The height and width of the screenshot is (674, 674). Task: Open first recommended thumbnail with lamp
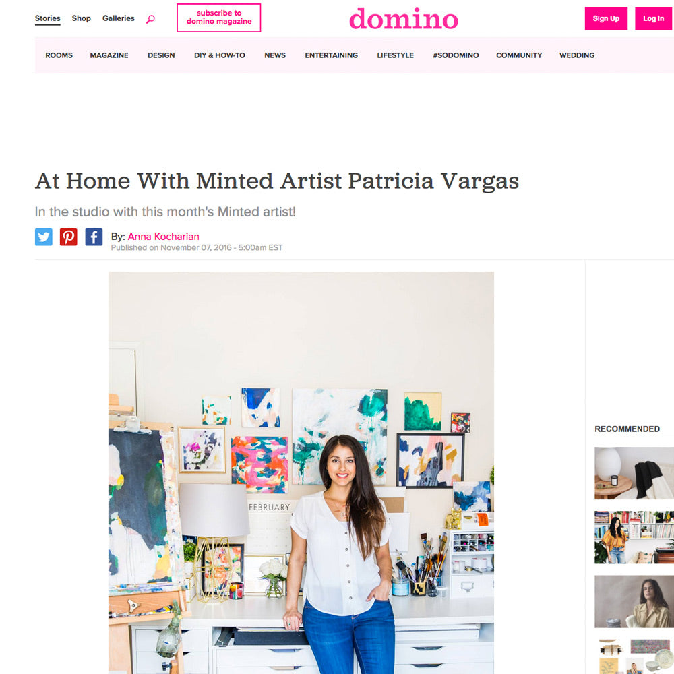(x=634, y=473)
